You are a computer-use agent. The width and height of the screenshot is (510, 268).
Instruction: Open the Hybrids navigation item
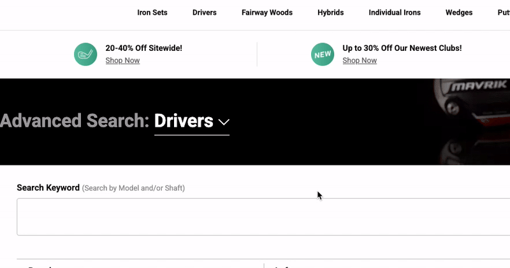(330, 12)
